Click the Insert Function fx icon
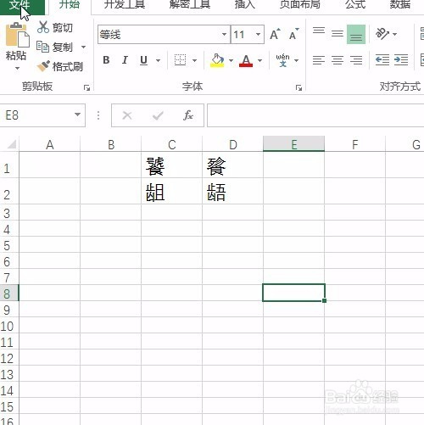This screenshot has width=424, height=425. (x=188, y=115)
